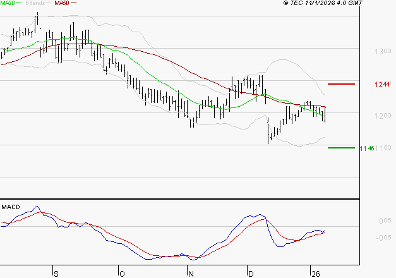Click the MACD indicator title

[x=11, y=207]
